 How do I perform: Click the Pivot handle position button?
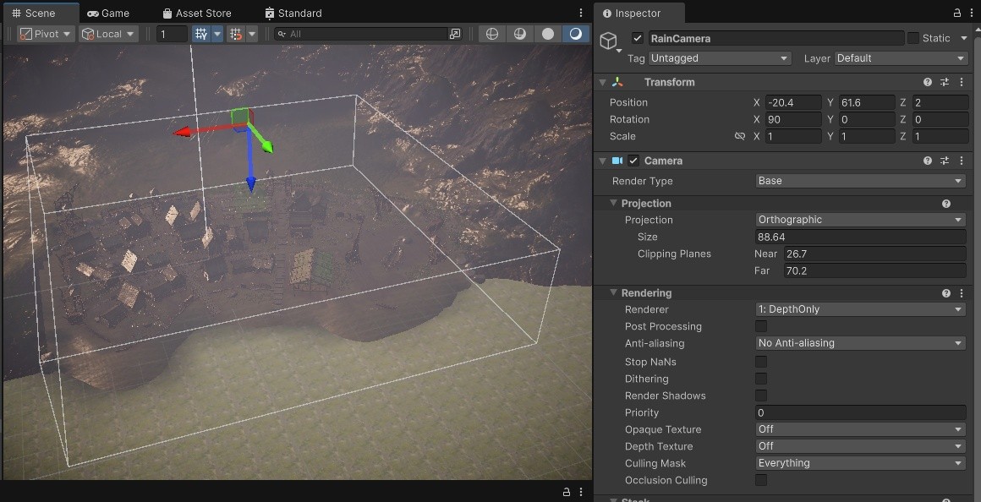[46, 34]
